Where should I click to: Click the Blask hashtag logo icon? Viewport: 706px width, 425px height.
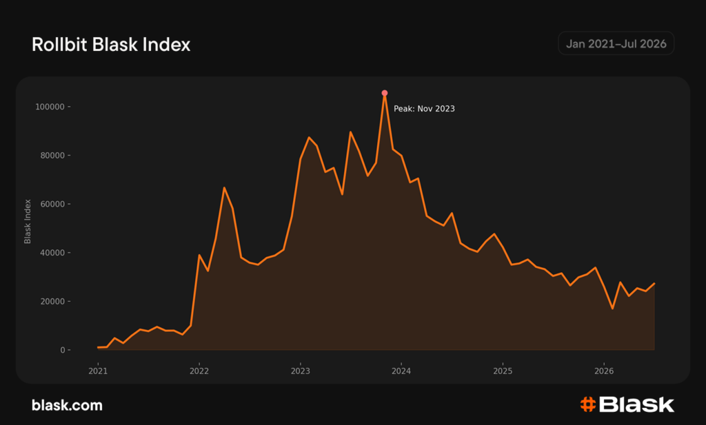[588, 404]
